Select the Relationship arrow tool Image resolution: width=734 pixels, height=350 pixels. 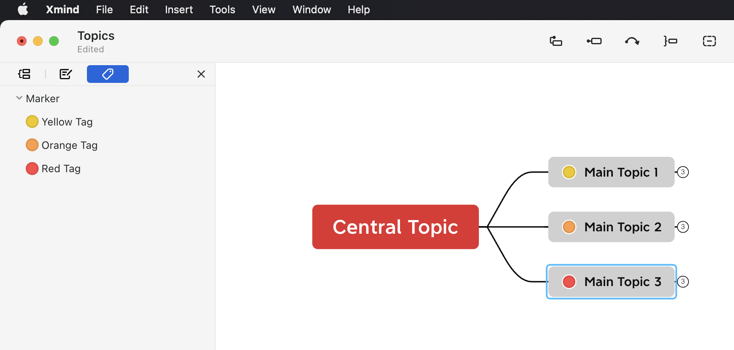[x=632, y=41]
